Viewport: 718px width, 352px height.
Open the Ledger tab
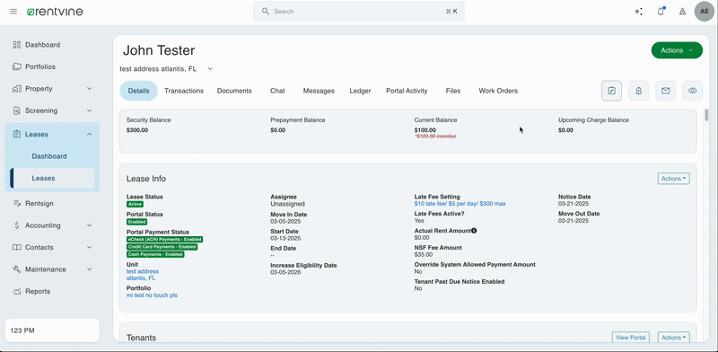click(x=360, y=91)
